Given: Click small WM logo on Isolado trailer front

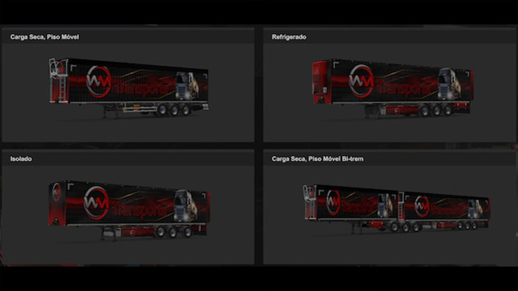Looking at the screenshot, I should coord(56,192).
